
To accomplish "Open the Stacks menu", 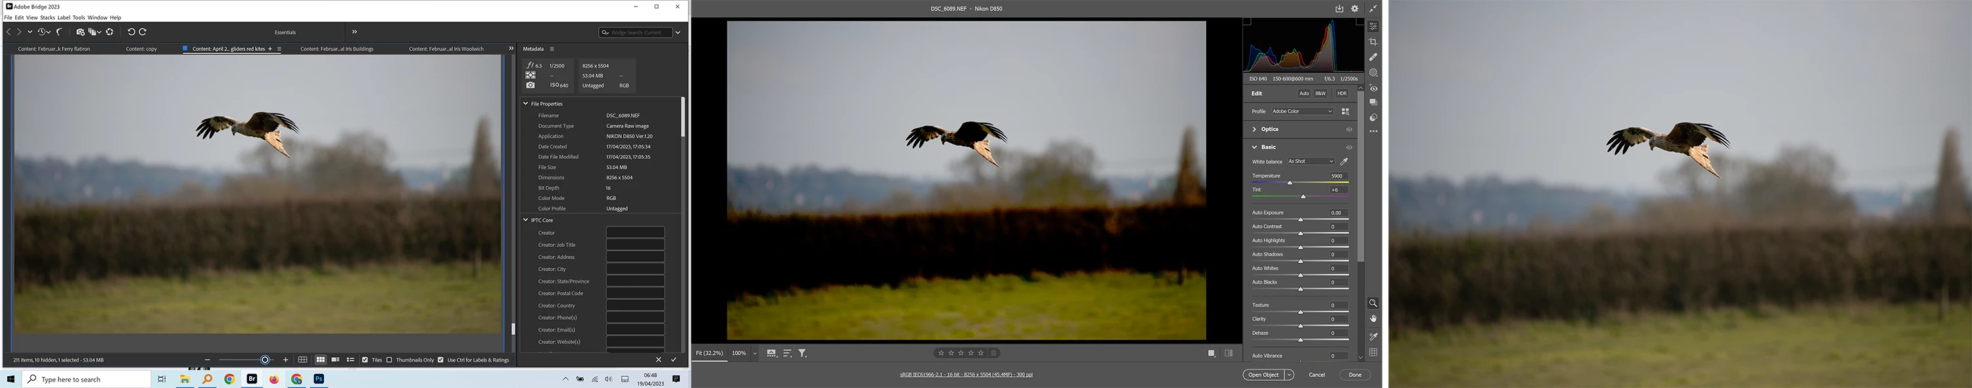I will point(47,18).
